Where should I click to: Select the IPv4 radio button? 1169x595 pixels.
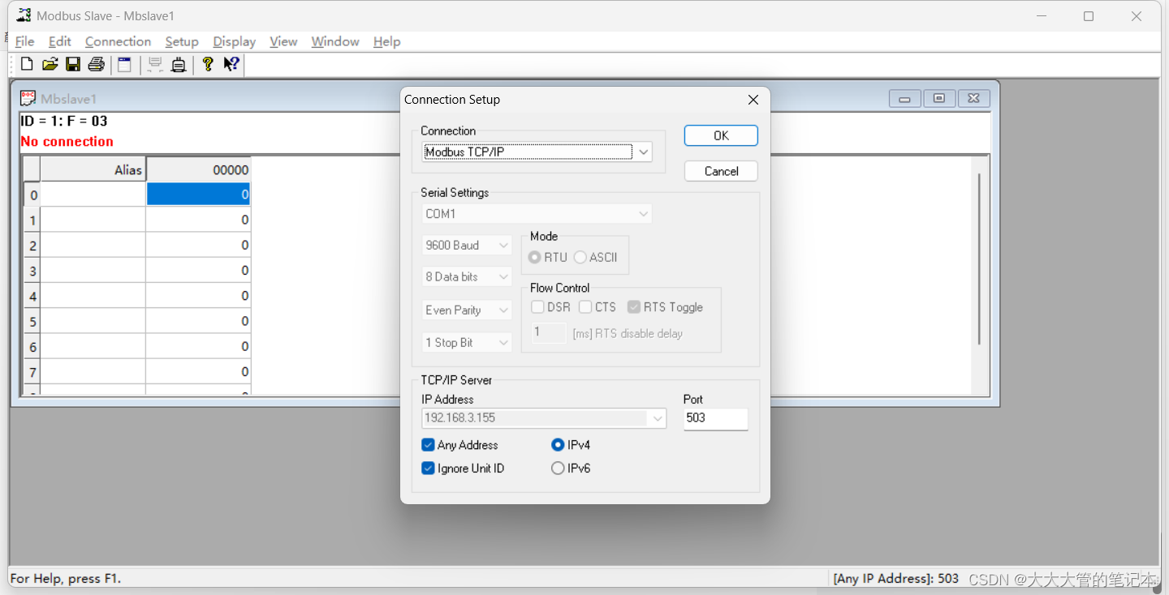pyautogui.click(x=558, y=445)
